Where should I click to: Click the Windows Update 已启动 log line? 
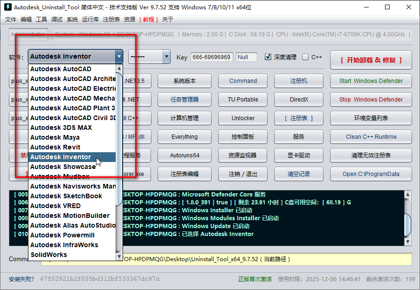pyautogui.click(x=215, y=226)
